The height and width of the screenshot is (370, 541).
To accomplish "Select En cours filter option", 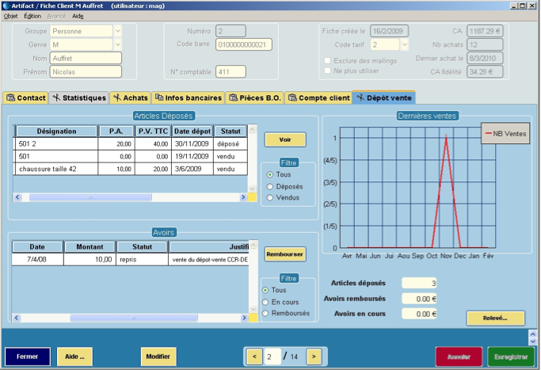I will 265,302.
